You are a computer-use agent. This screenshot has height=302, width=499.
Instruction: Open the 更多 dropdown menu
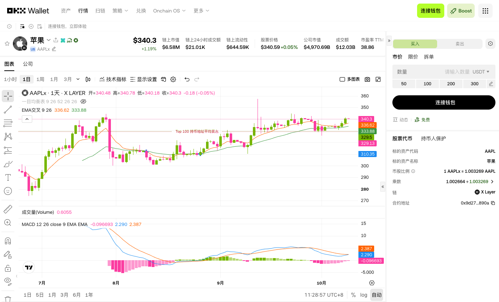(x=201, y=11)
